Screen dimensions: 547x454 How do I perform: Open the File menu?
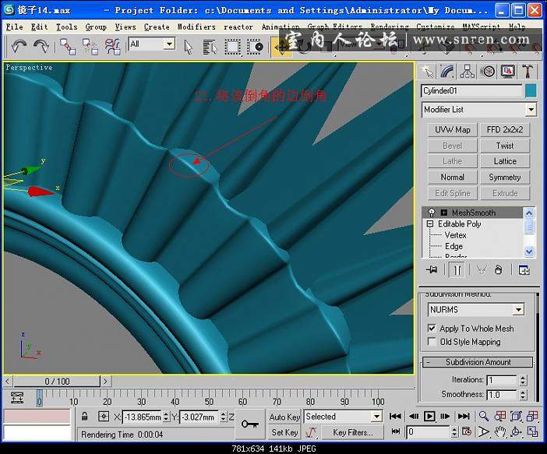(x=14, y=26)
